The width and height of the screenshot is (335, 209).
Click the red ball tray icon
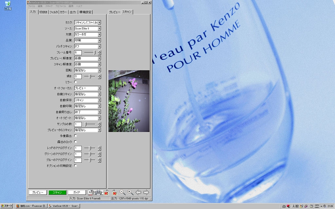click(x=288, y=206)
